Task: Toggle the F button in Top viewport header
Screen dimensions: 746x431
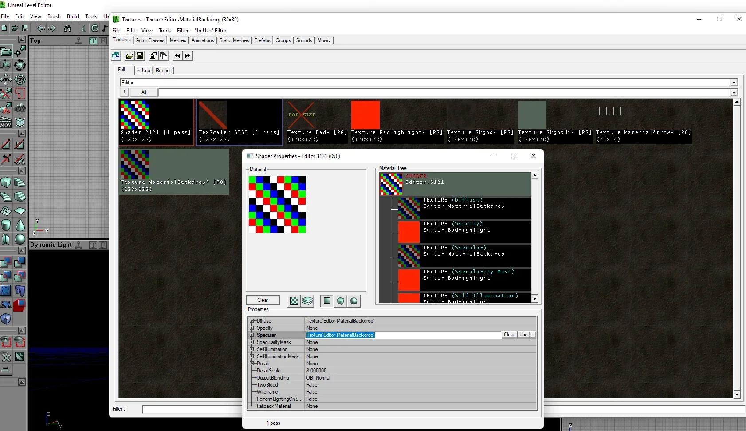Action: click(103, 41)
